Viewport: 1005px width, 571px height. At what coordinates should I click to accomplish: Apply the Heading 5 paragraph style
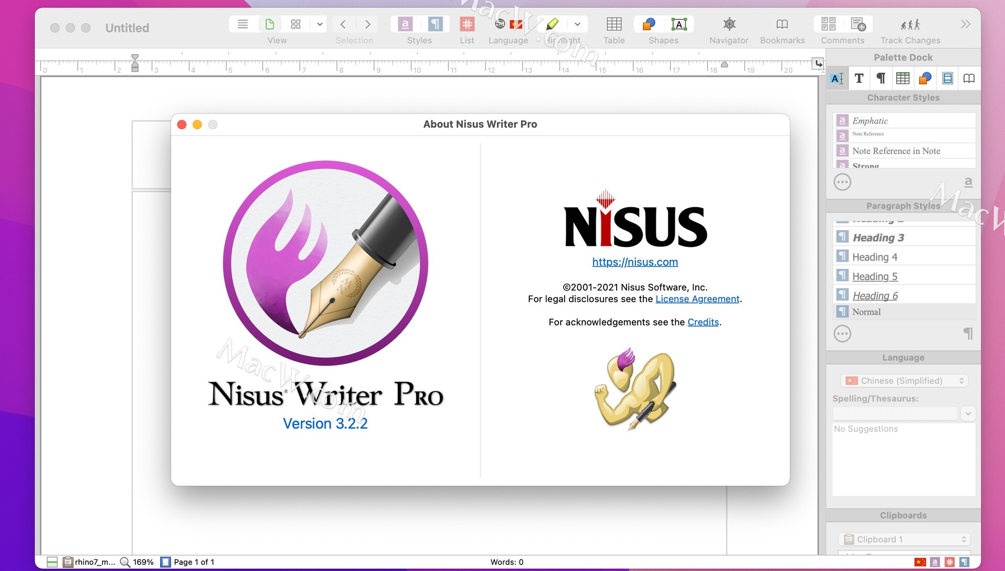pos(904,276)
